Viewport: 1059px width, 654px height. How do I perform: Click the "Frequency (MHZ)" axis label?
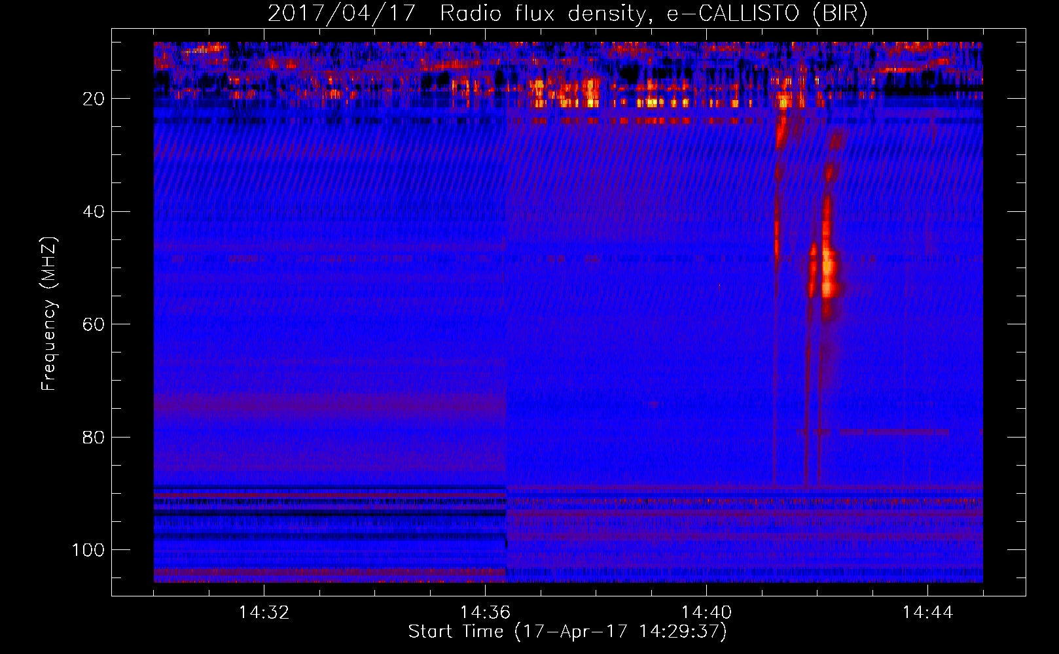(x=49, y=313)
